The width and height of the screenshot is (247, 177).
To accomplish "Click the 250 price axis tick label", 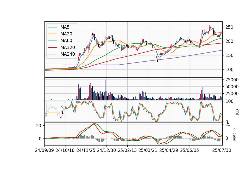I will [x=229, y=27].
